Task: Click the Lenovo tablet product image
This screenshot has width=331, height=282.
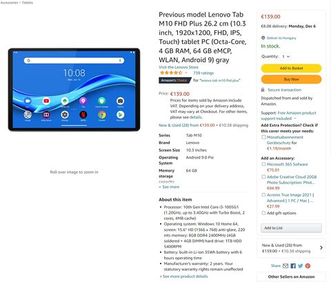Action: [74, 90]
